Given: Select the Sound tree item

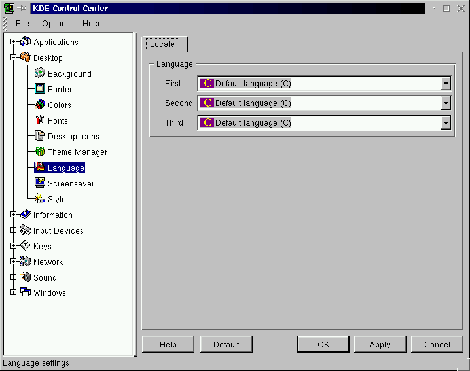Looking at the screenshot, I should pos(45,277).
